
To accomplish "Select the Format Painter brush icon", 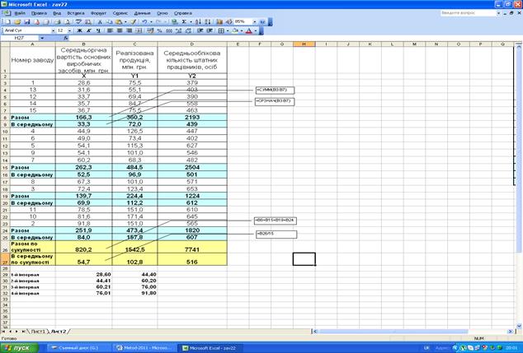I will pos(133,21).
